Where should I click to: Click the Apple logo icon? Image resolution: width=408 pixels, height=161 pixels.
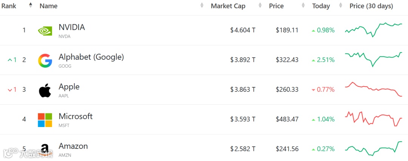(45, 90)
